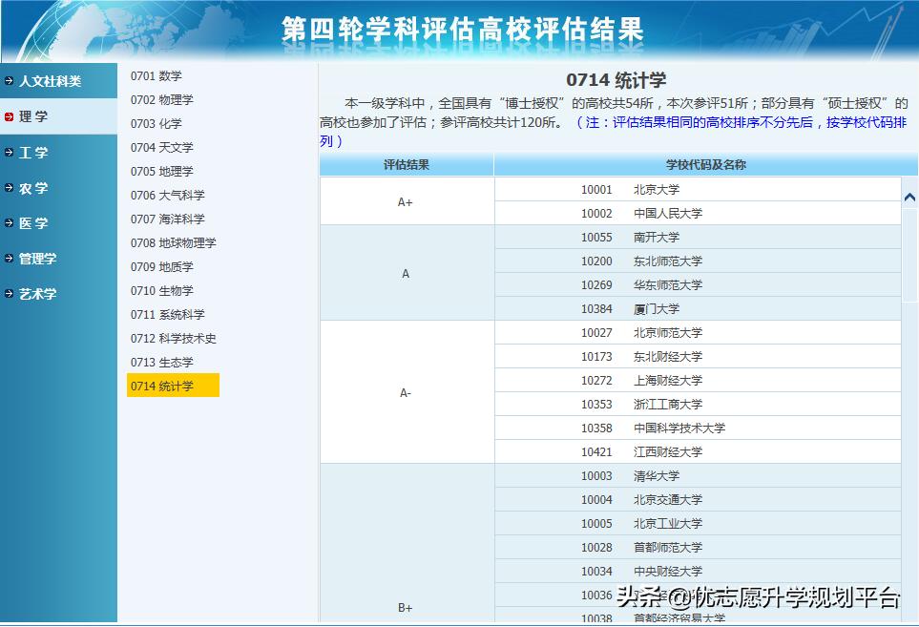Switch to the 工学 category

(36, 152)
